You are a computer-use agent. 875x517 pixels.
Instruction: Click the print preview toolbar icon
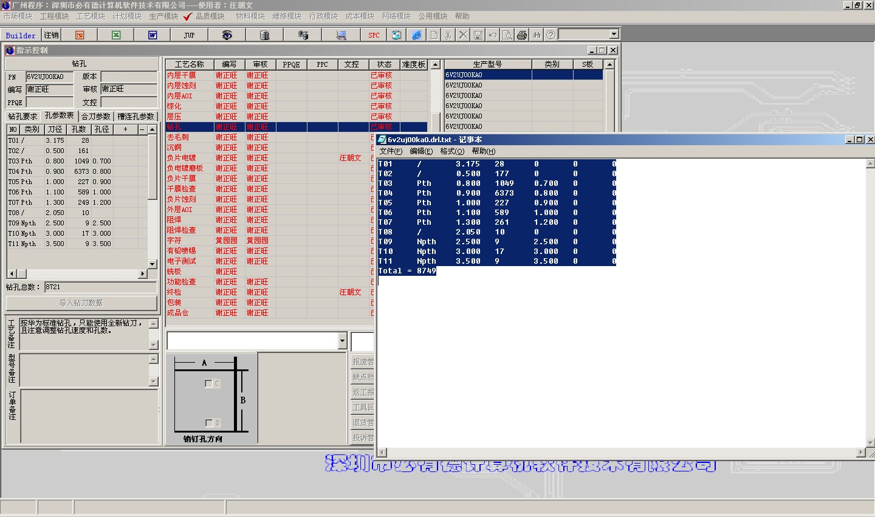point(507,35)
